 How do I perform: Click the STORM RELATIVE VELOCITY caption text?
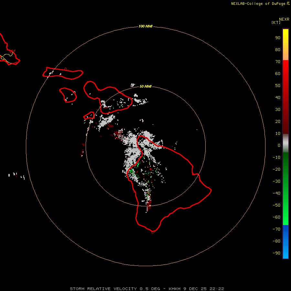tap(103, 289)
